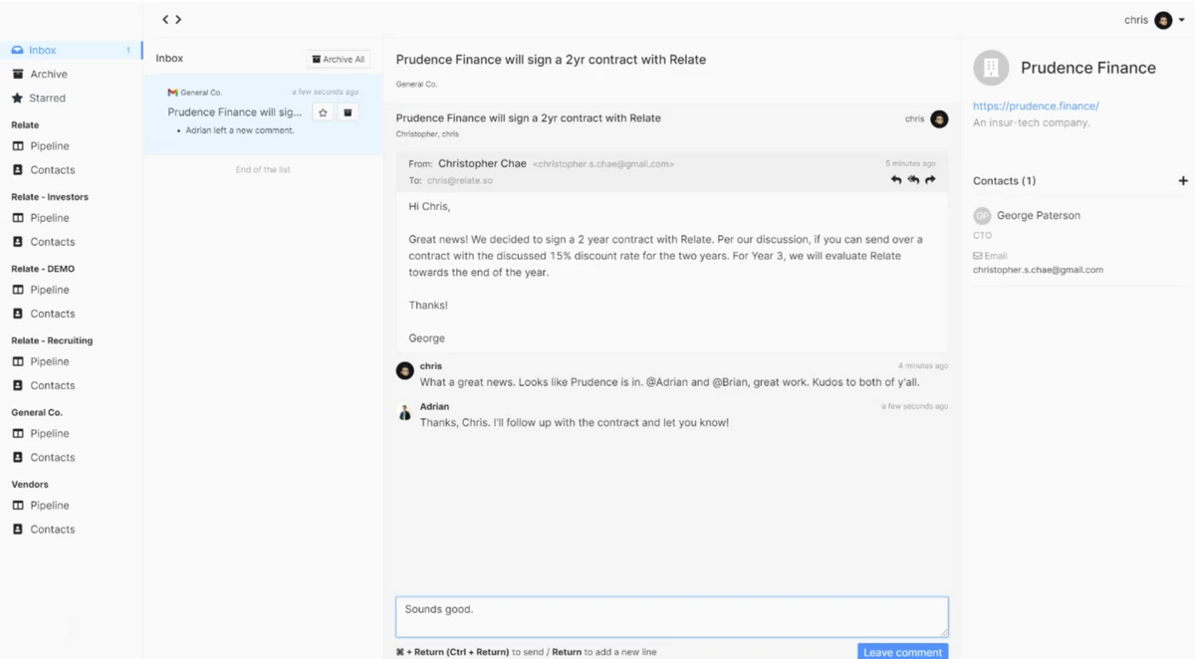Go forward with the right chevron arrow

(178, 20)
